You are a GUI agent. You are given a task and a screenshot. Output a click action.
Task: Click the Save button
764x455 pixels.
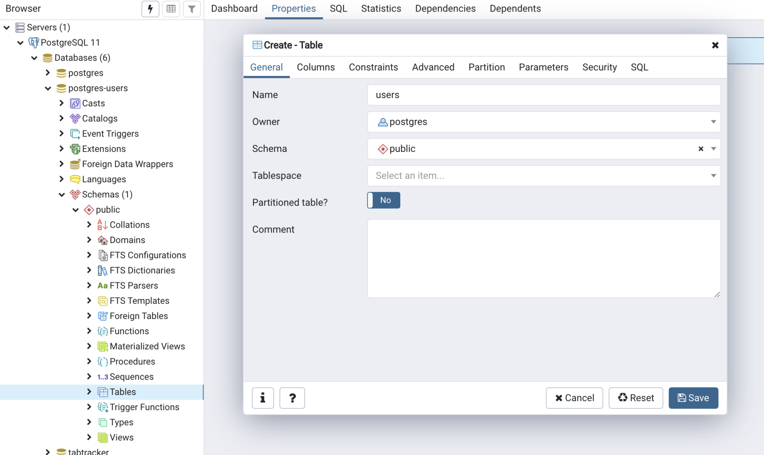coord(693,398)
